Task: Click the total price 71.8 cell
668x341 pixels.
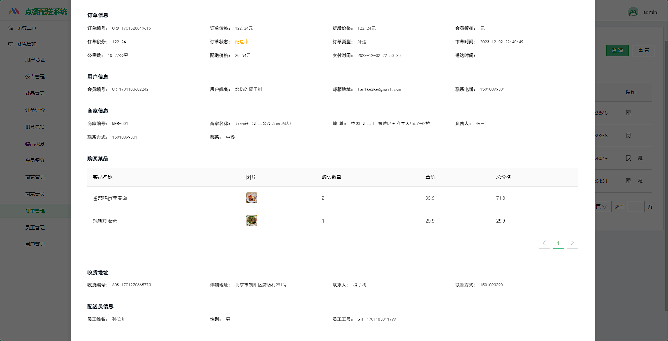Action: pyautogui.click(x=501, y=198)
